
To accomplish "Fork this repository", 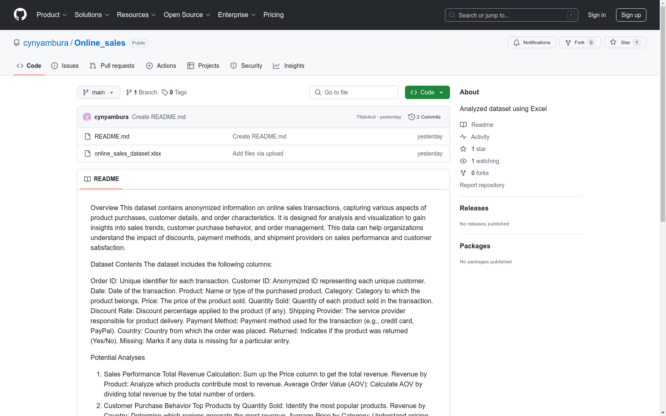I will tap(580, 42).
